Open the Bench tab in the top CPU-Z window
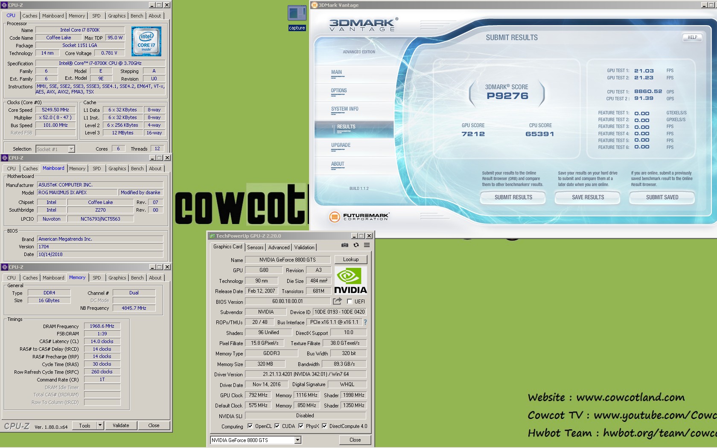The height and width of the screenshot is (448, 717). pyautogui.click(x=137, y=16)
